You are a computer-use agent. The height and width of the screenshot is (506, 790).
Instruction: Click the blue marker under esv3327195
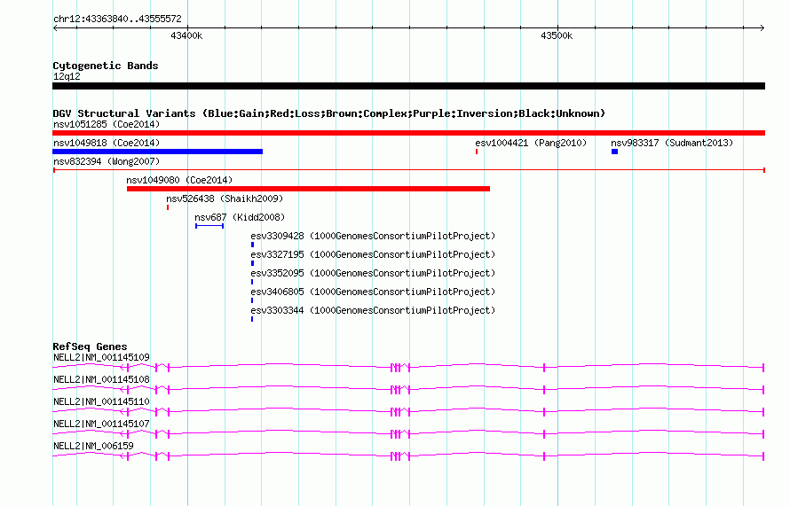pos(252,263)
